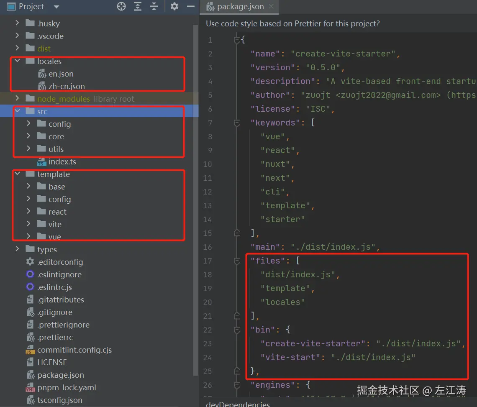Click fold end marker on line 25
Viewport: 477px width, 407px height.
[x=237, y=371]
